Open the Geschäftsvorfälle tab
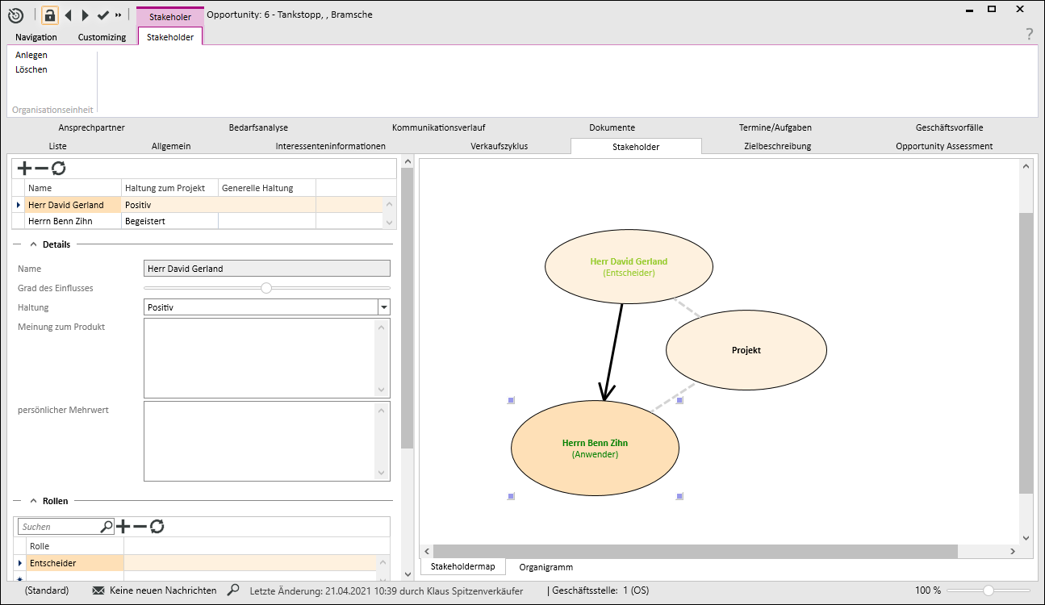 click(x=950, y=127)
